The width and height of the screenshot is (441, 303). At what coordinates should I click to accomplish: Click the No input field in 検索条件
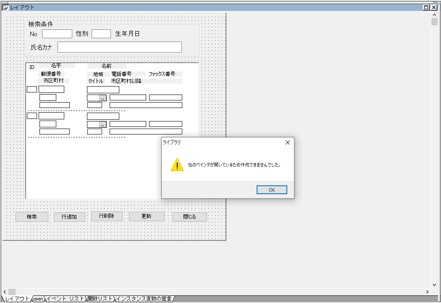click(57, 34)
